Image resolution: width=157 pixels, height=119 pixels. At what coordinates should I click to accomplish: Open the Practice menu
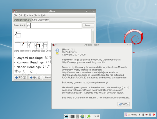[x=29, y=15]
